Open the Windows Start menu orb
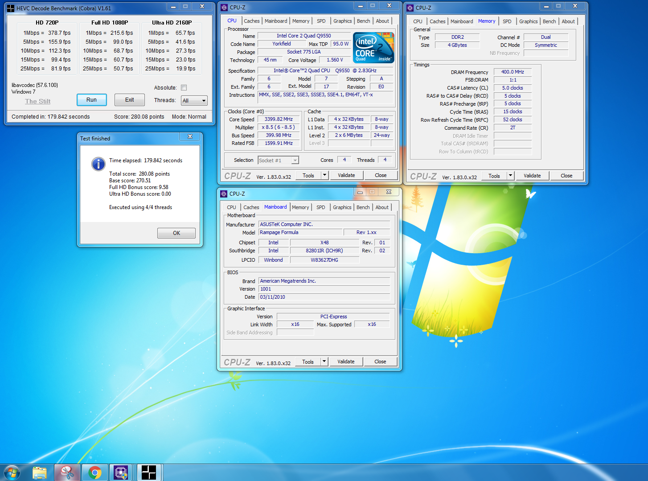This screenshot has width=648, height=481. 12,473
